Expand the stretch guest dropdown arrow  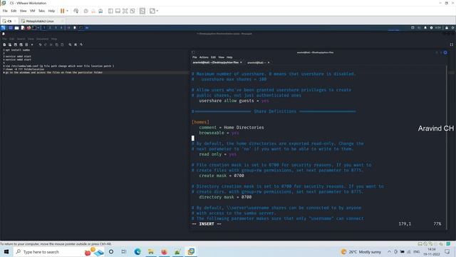(157, 11)
